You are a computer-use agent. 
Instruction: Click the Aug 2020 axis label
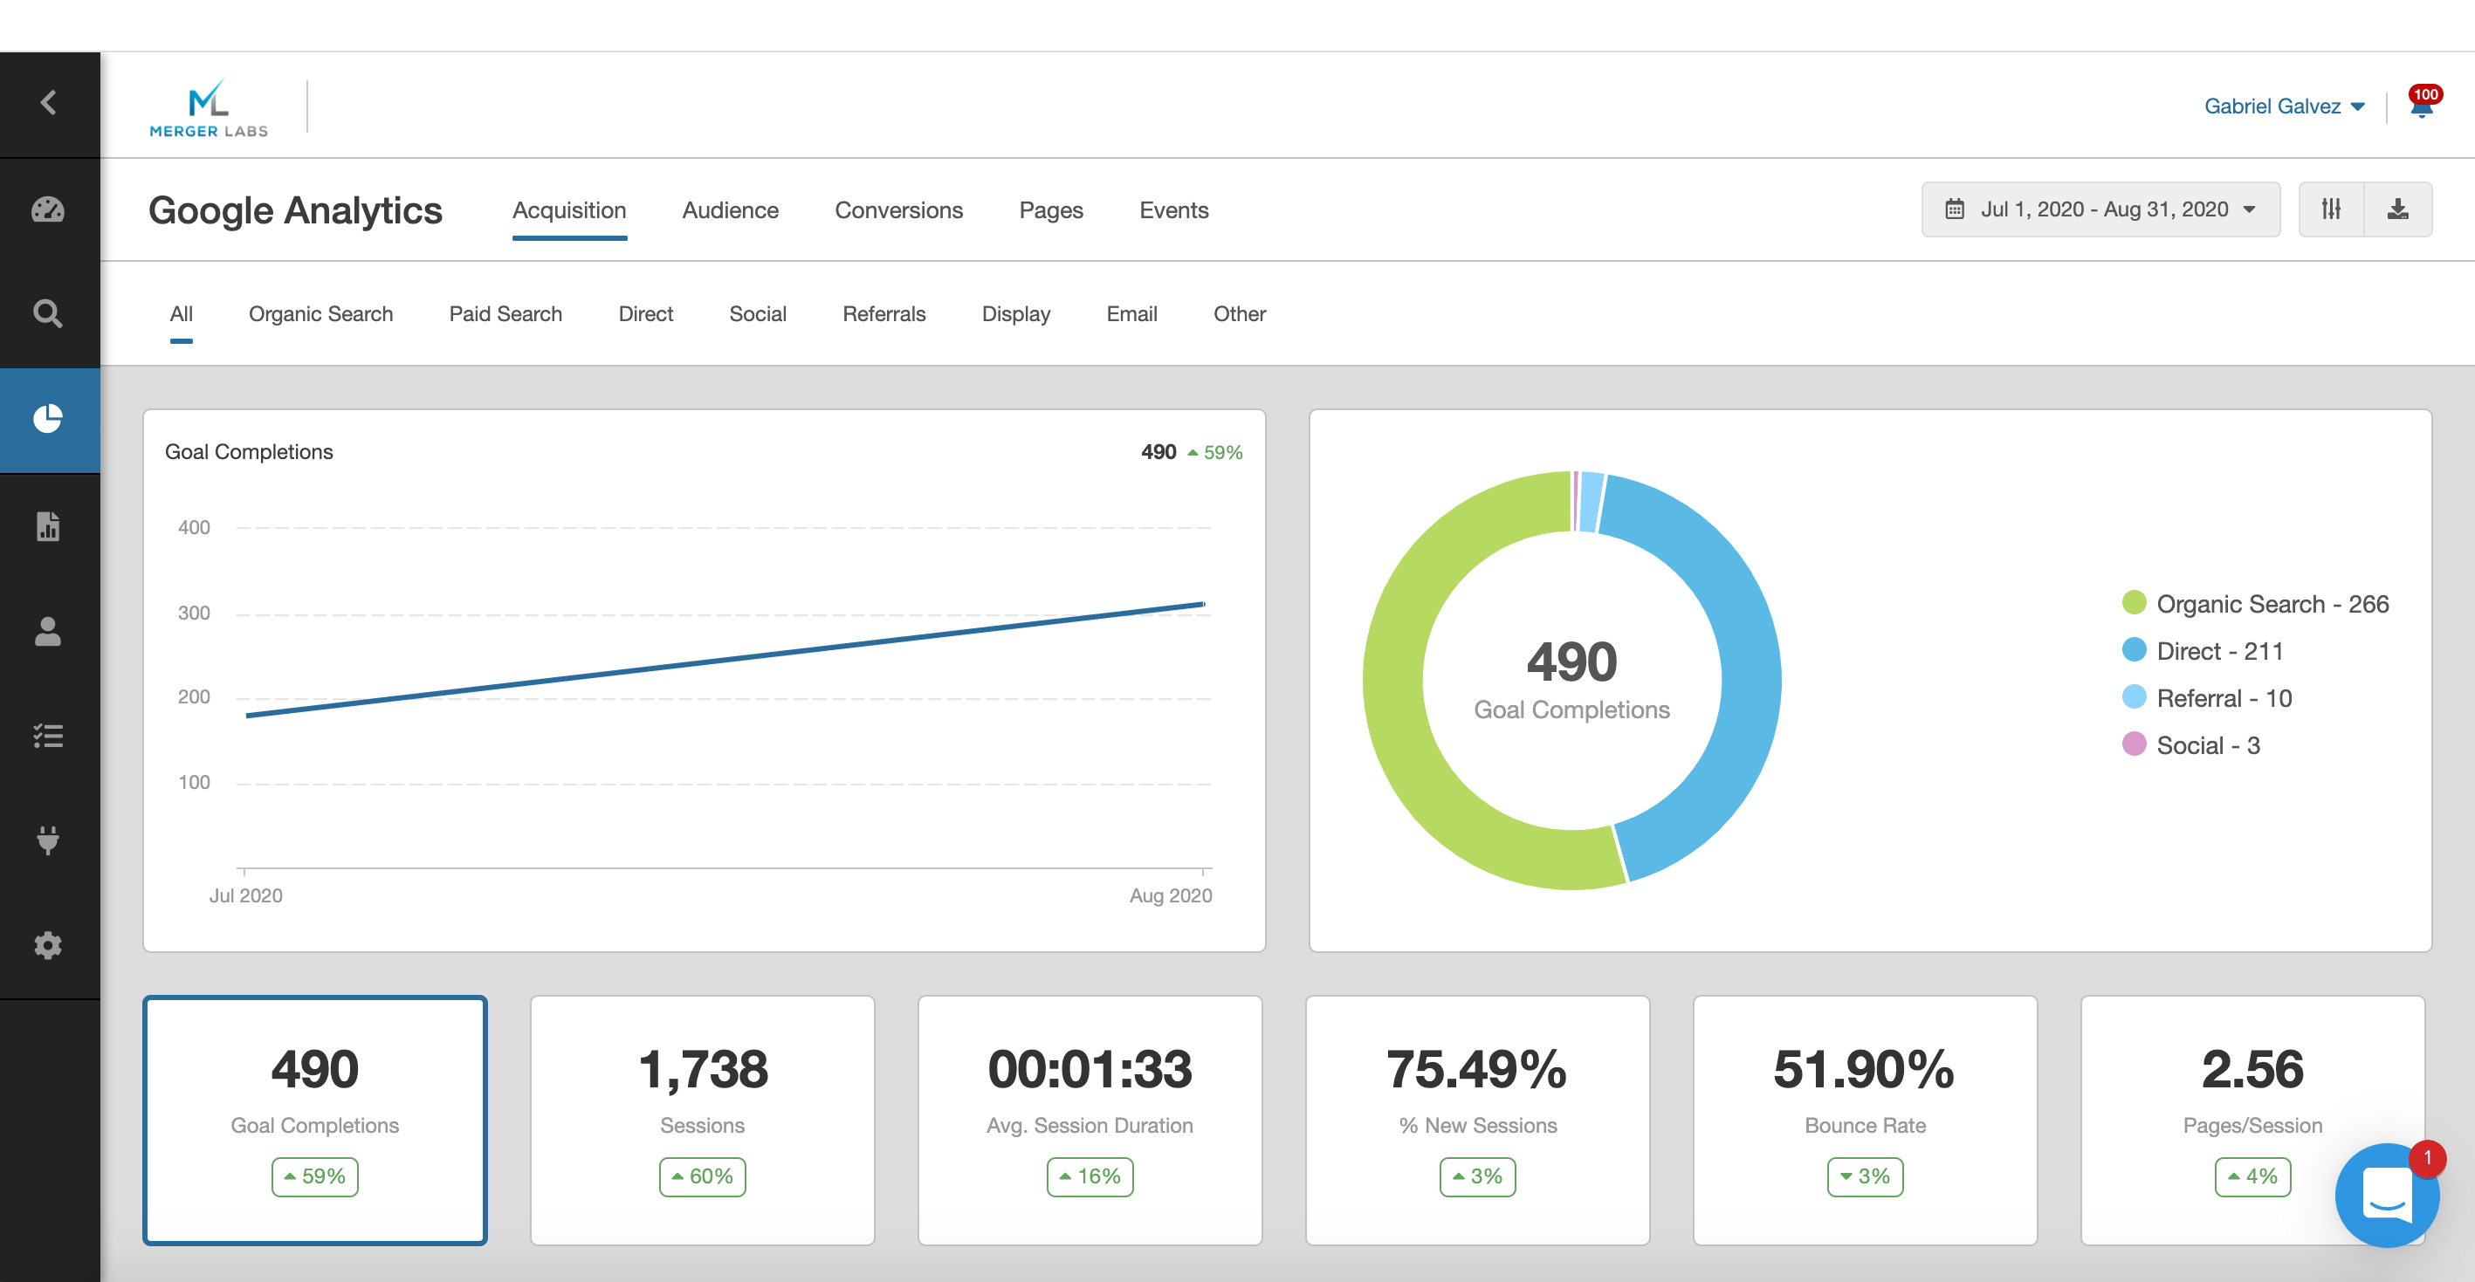pyautogui.click(x=1170, y=895)
